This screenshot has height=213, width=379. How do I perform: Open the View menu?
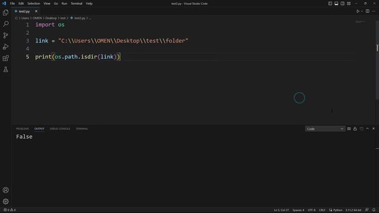point(47,4)
